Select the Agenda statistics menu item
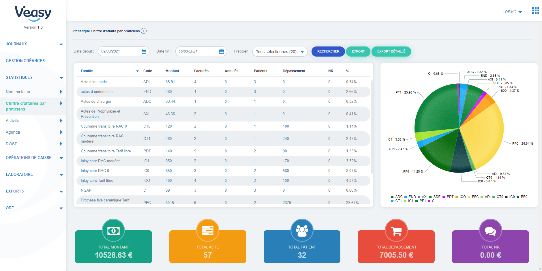 (x=13, y=132)
